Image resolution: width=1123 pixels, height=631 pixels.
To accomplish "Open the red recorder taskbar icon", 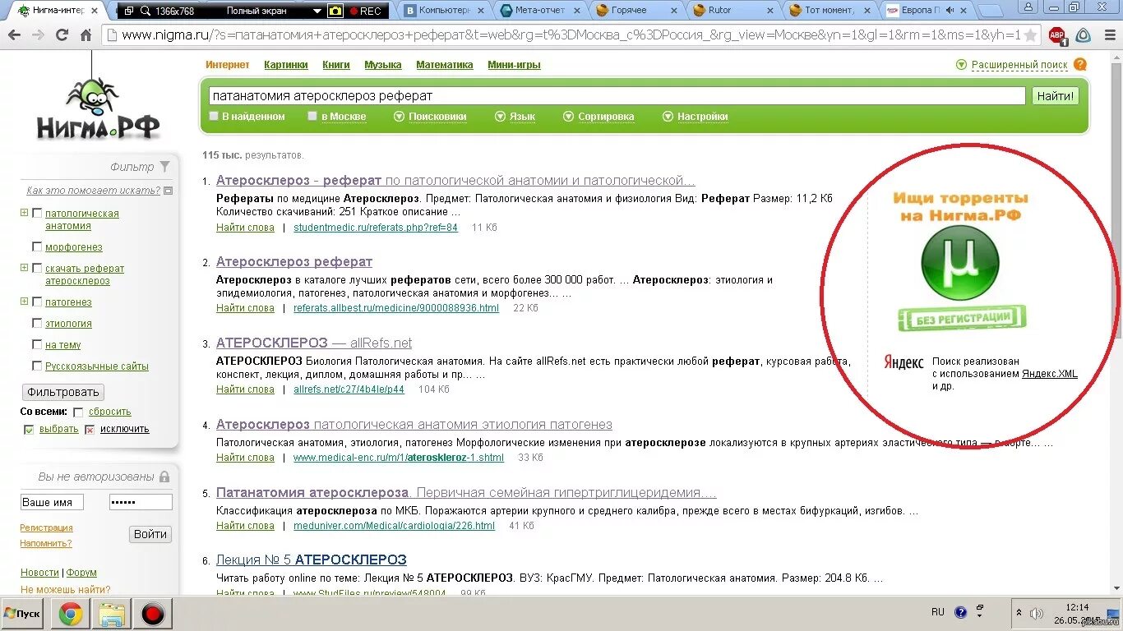I will point(153,614).
